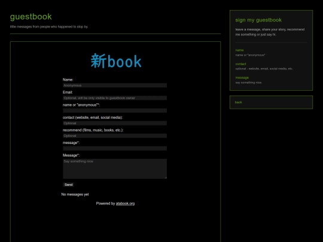Submit the form with Send button

[68, 185]
